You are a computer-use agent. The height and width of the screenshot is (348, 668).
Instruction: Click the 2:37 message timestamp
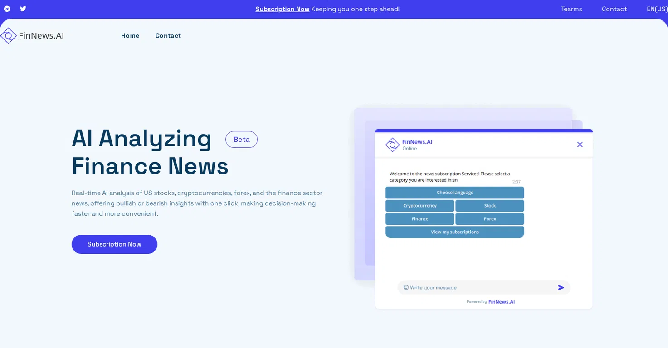click(517, 182)
